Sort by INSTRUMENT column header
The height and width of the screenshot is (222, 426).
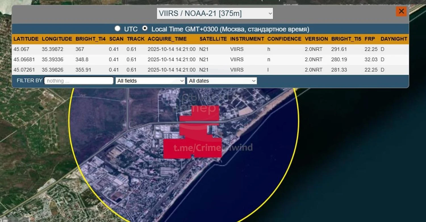point(247,39)
